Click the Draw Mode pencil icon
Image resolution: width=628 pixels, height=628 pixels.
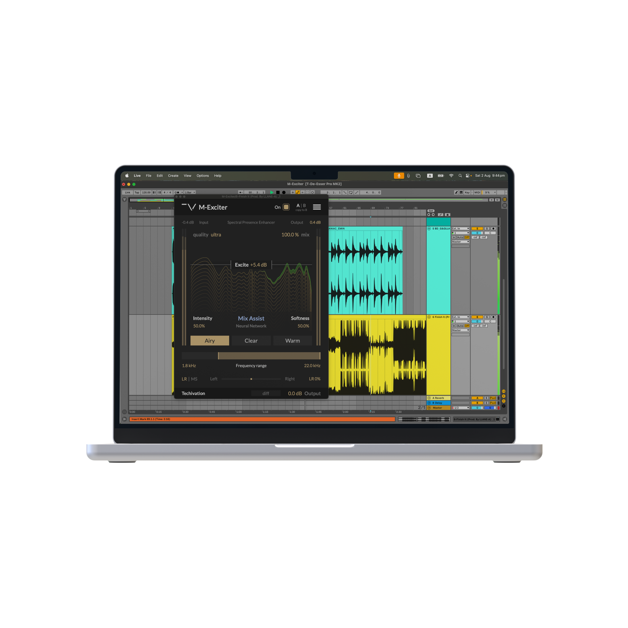pyautogui.click(x=456, y=193)
